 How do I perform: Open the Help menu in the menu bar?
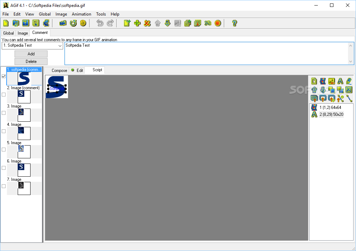tap(115, 14)
